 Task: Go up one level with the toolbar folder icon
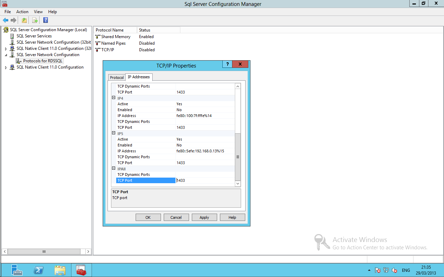click(x=24, y=20)
